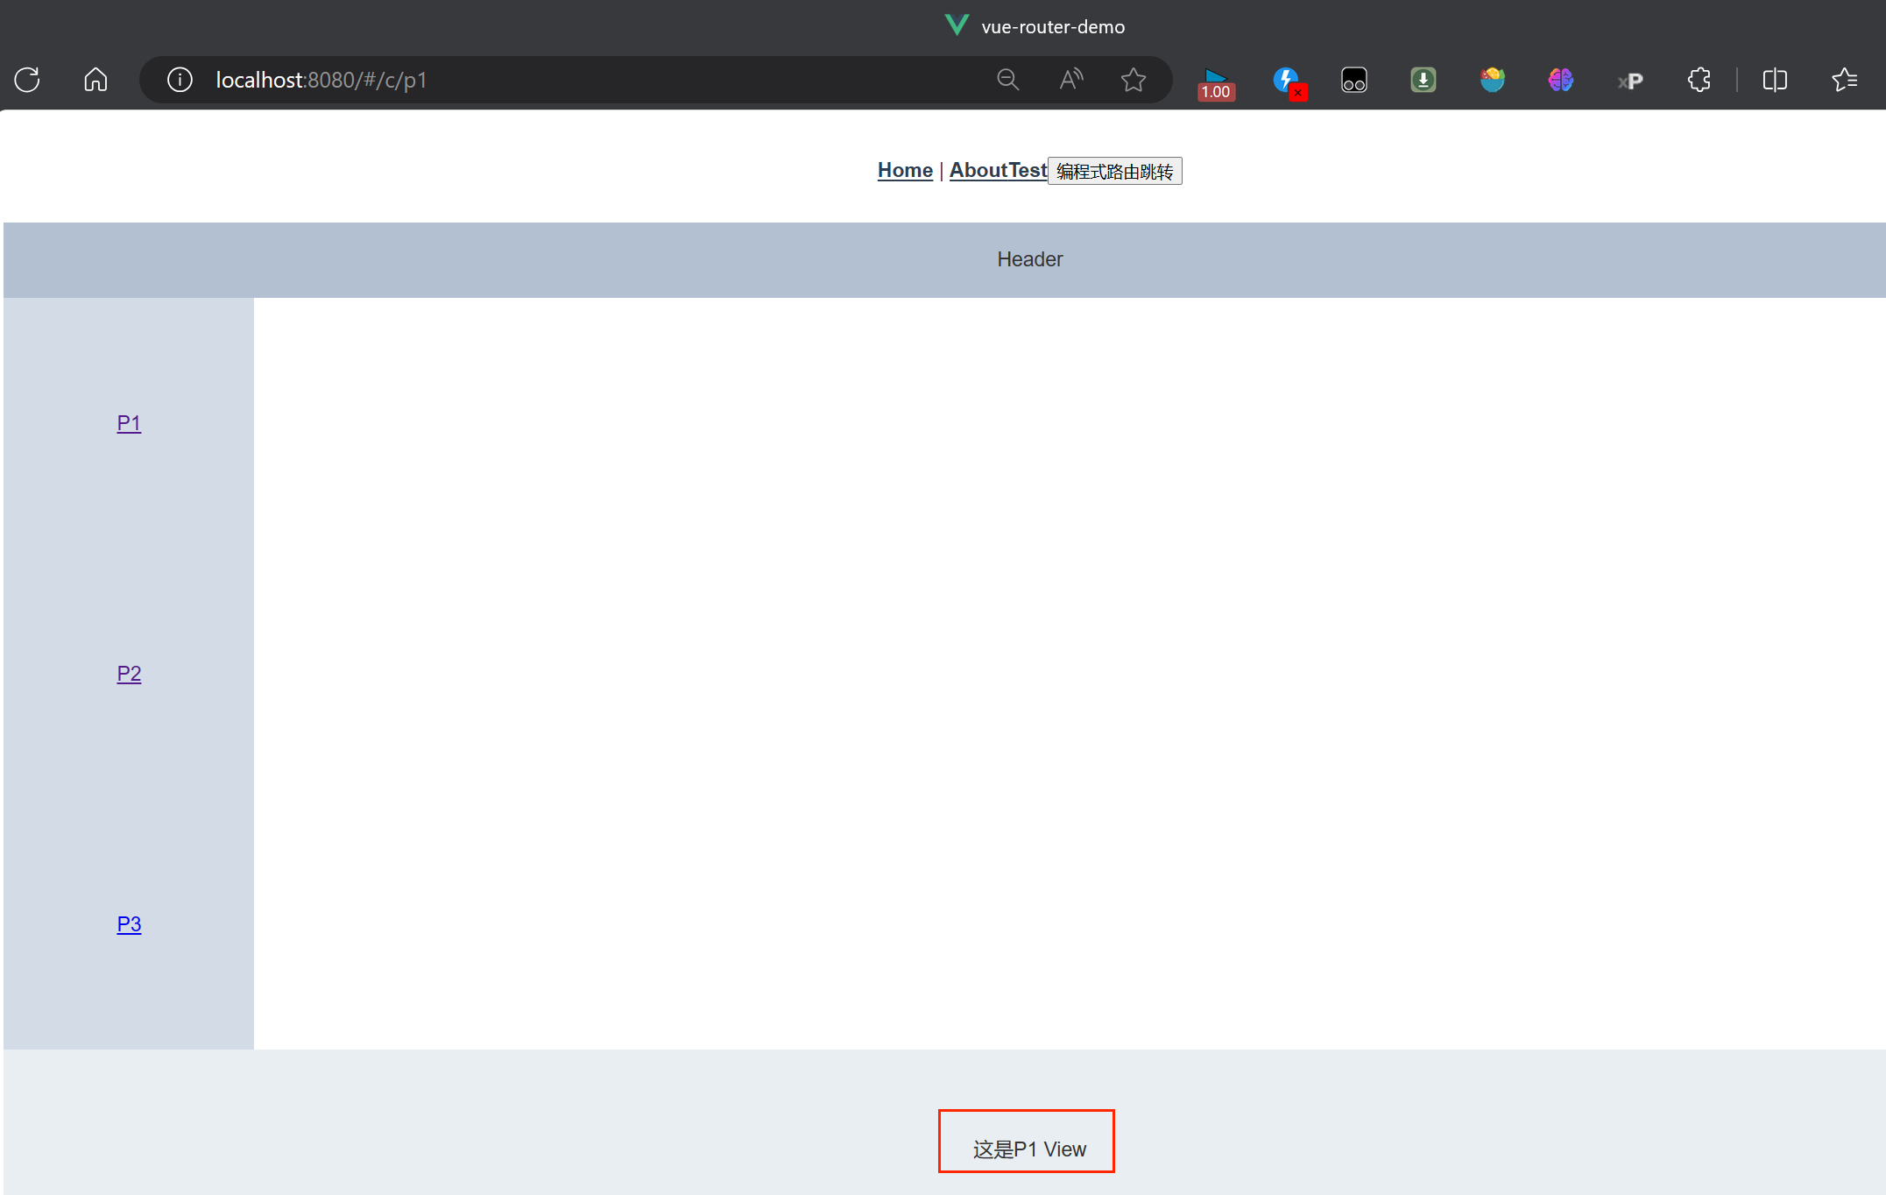Click the Header text
Screen dimensions: 1886x1195
tap(1029, 259)
